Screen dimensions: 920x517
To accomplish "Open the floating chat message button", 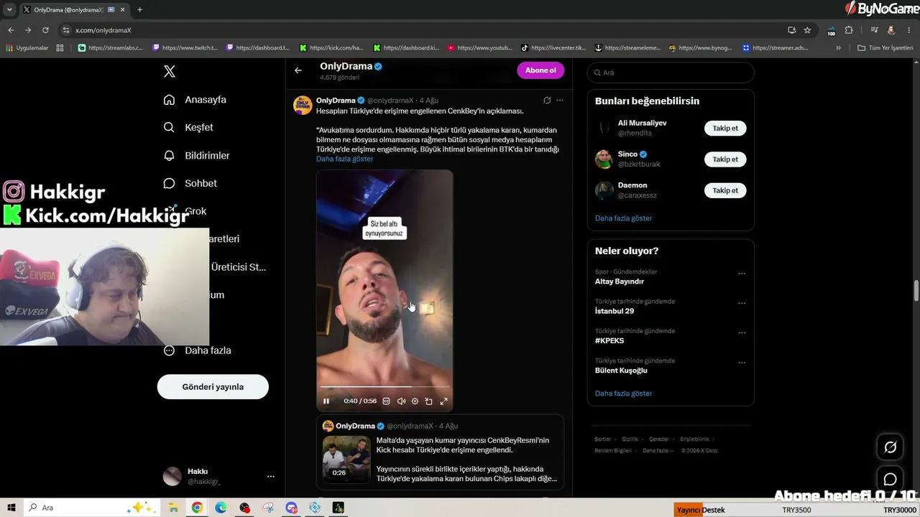I will pyautogui.click(x=890, y=479).
